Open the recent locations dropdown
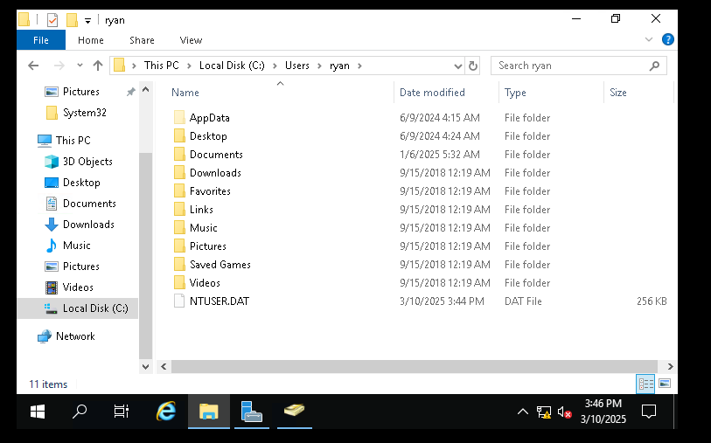The image size is (711, 443). point(79,66)
